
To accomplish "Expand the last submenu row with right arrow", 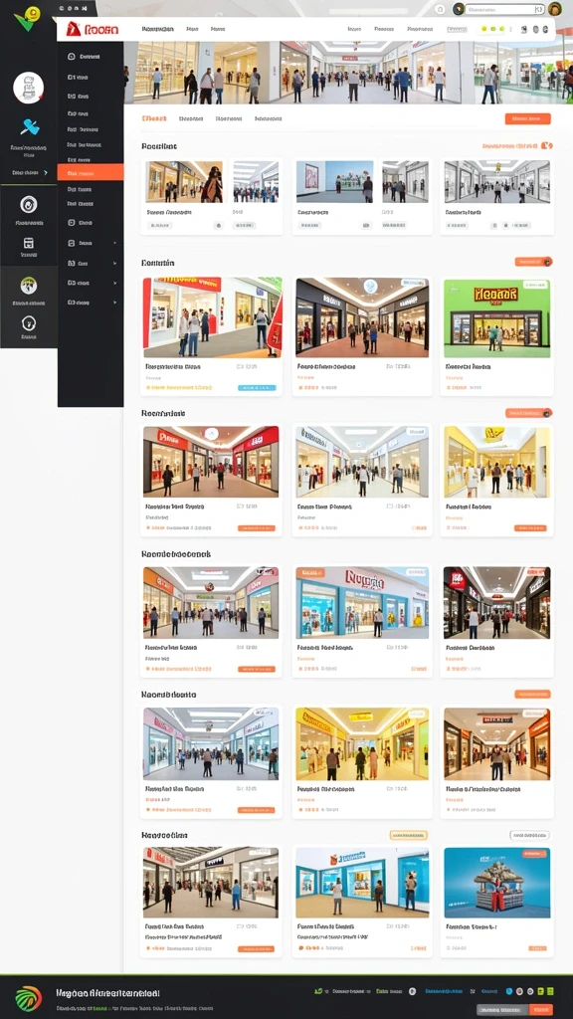I will tap(92, 303).
